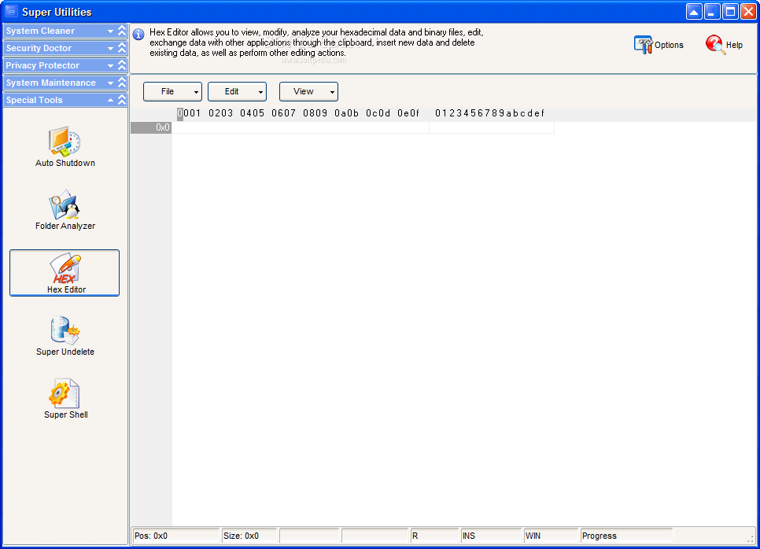
Task: Toggle the INS status indicator
Action: (x=491, y=536)
